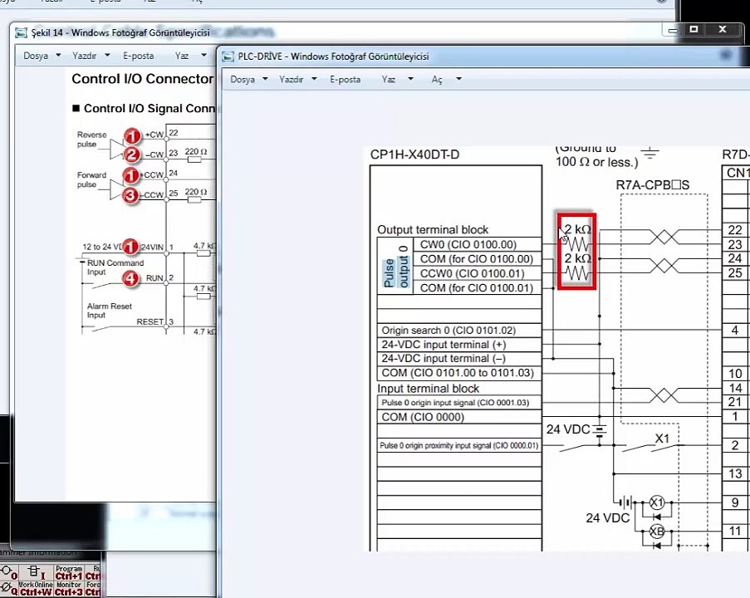Open Dosya menu in Şekil 14 window
The width and height of the screenshot is (750, 598).
coord(36,56)
